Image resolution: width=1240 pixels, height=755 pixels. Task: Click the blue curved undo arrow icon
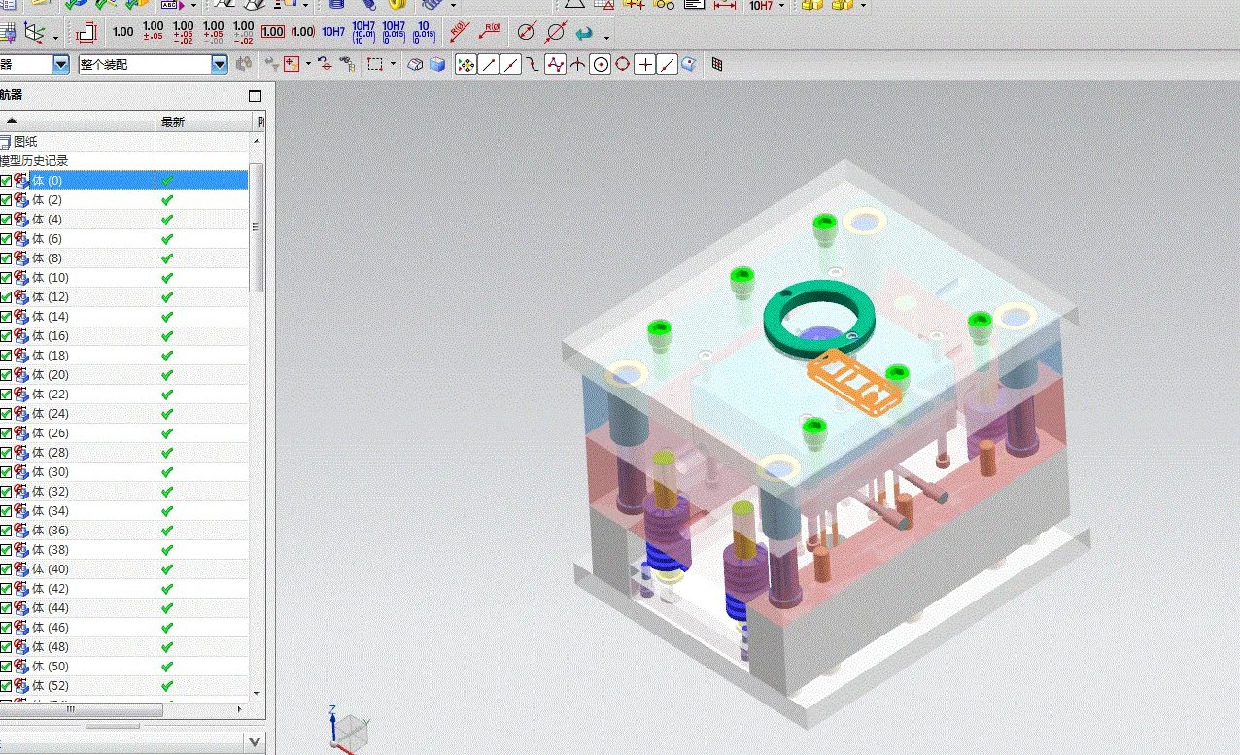pyautogui.click(x=583, y=32)
